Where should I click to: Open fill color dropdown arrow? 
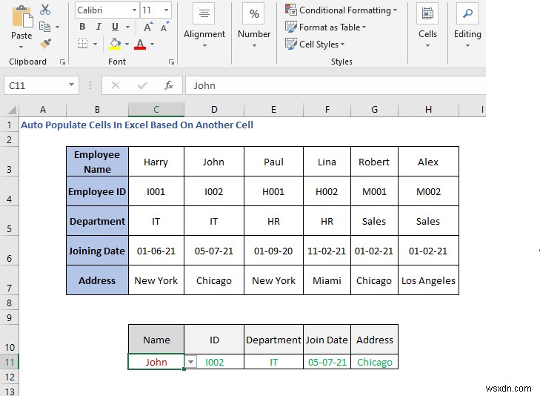(127, 44)
